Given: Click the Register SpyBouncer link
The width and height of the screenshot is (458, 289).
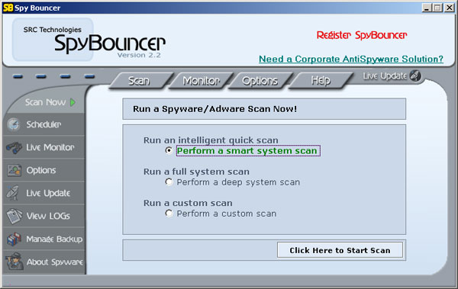Looking at the screenshot, I should click(x=362, y=35).
